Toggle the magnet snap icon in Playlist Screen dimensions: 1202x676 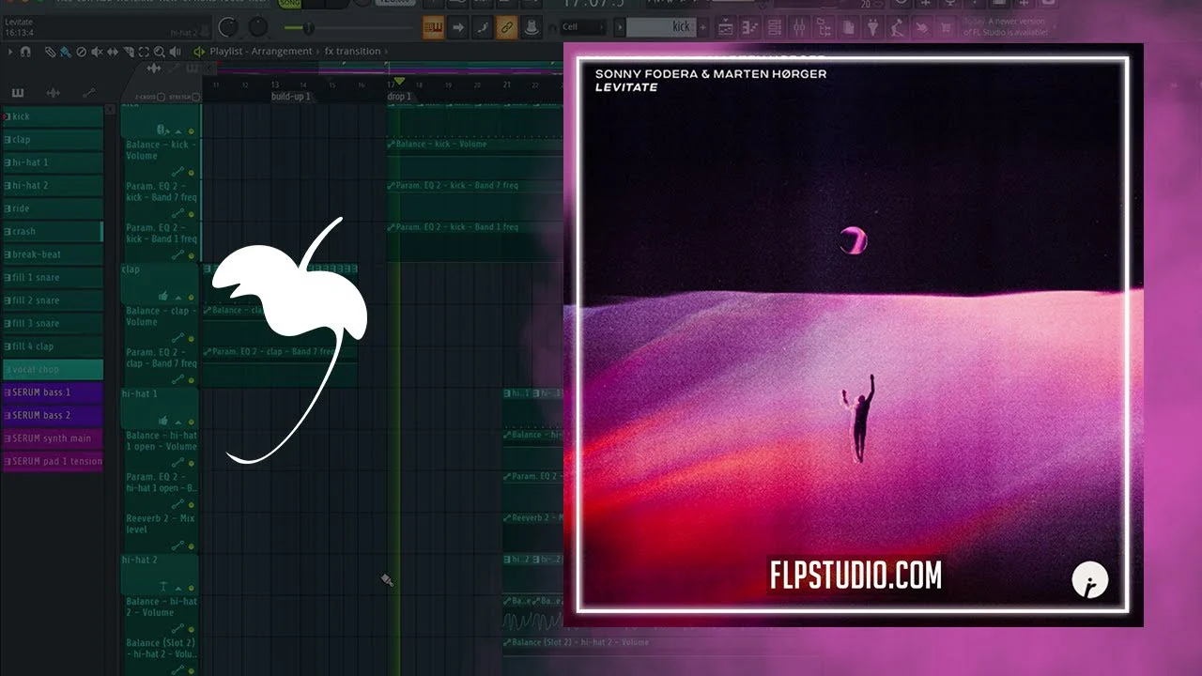pos(25,52)
